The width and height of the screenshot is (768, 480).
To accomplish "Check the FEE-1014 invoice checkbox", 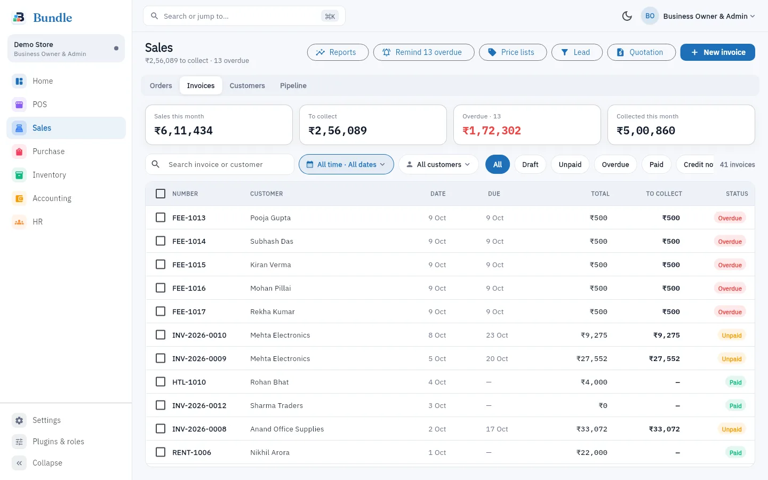I will coord(161,241).
